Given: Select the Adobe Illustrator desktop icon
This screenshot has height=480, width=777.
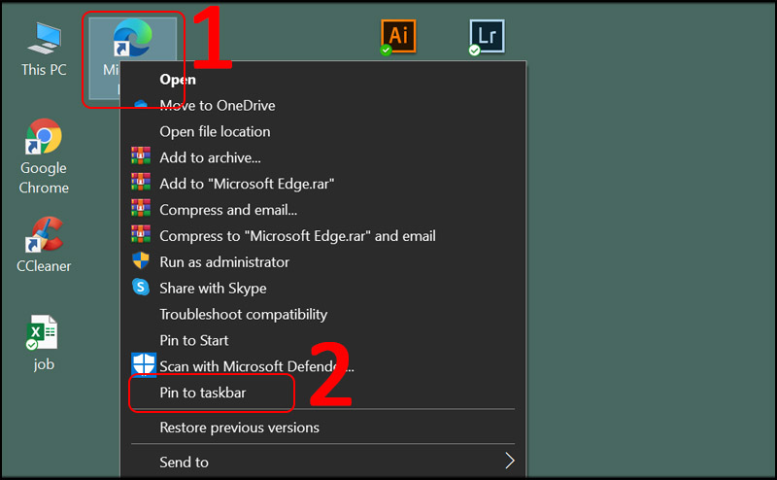Looking at the screenshot, I should [x=396, y=36].
